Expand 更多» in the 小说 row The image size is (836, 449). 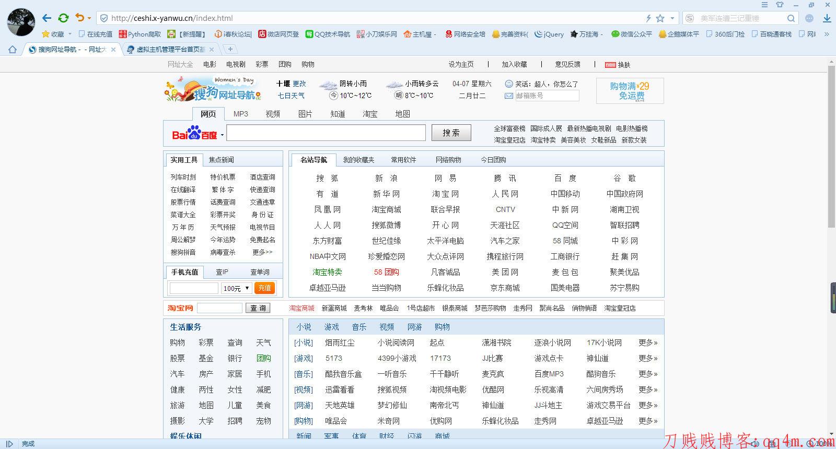click(x=648, y=342)
